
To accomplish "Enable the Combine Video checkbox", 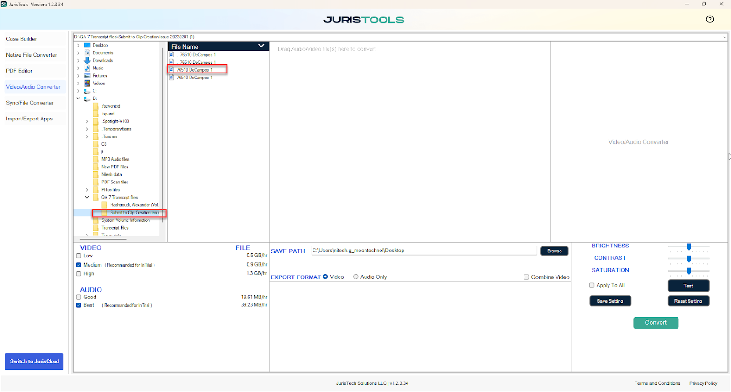I will coord(526,277).
